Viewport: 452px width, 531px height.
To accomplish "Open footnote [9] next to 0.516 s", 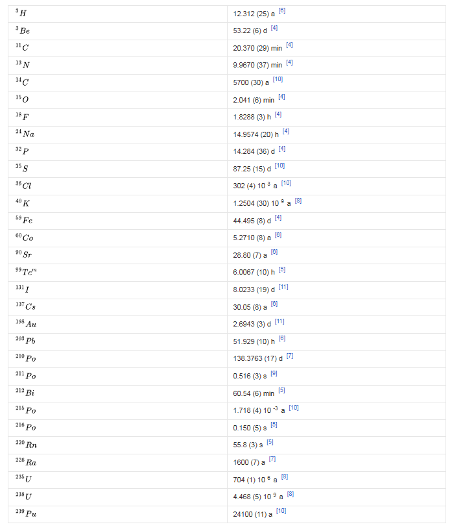I will tap(274, 373).
